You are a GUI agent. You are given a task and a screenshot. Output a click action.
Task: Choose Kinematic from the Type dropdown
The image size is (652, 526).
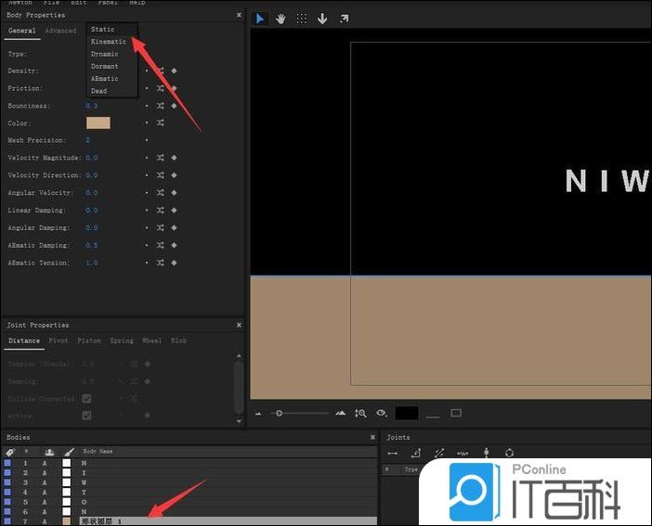coord(108,42)
